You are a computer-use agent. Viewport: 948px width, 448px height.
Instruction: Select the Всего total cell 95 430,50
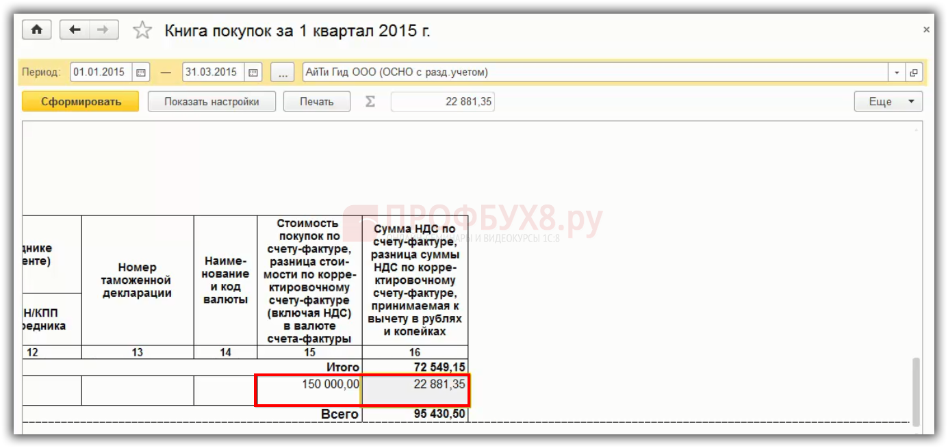(x=415, y=414)
